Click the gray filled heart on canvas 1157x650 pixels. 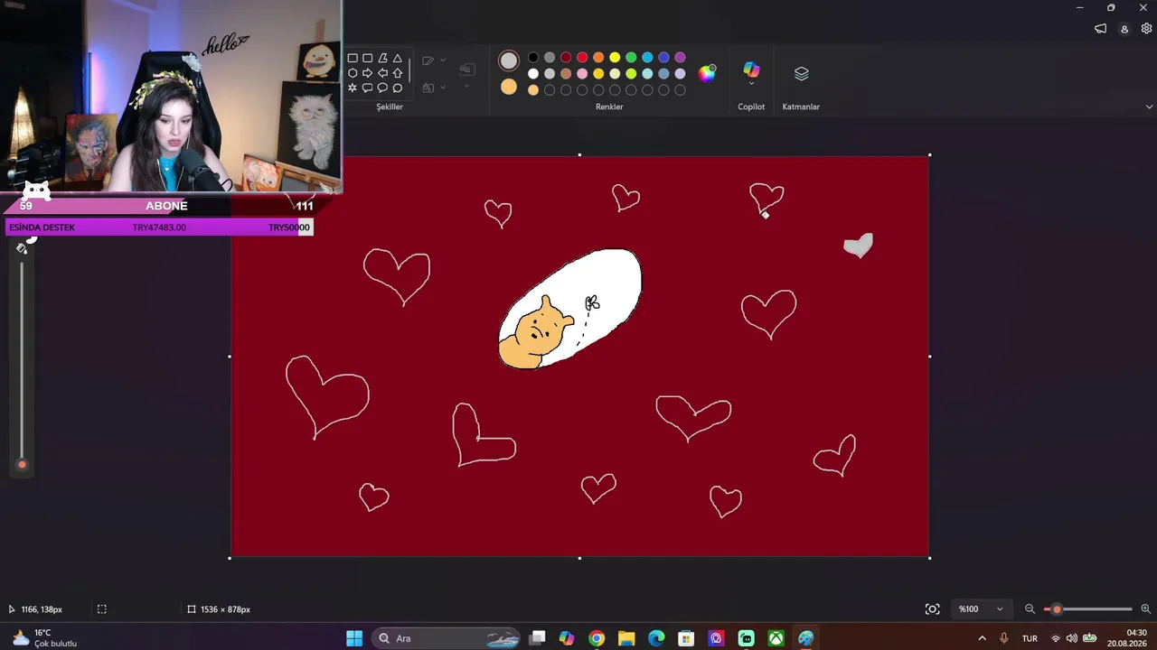tap(858, 246)
